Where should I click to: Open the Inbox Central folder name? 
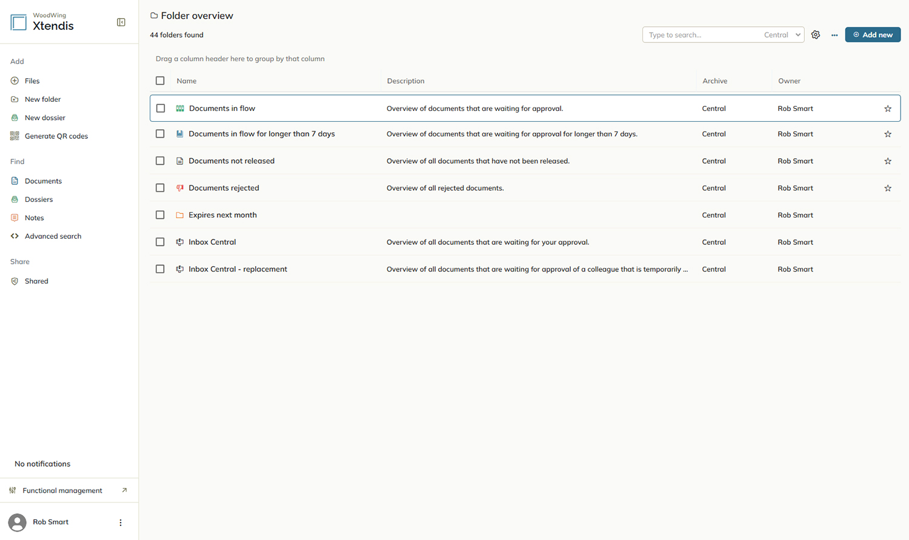[212, 242]
